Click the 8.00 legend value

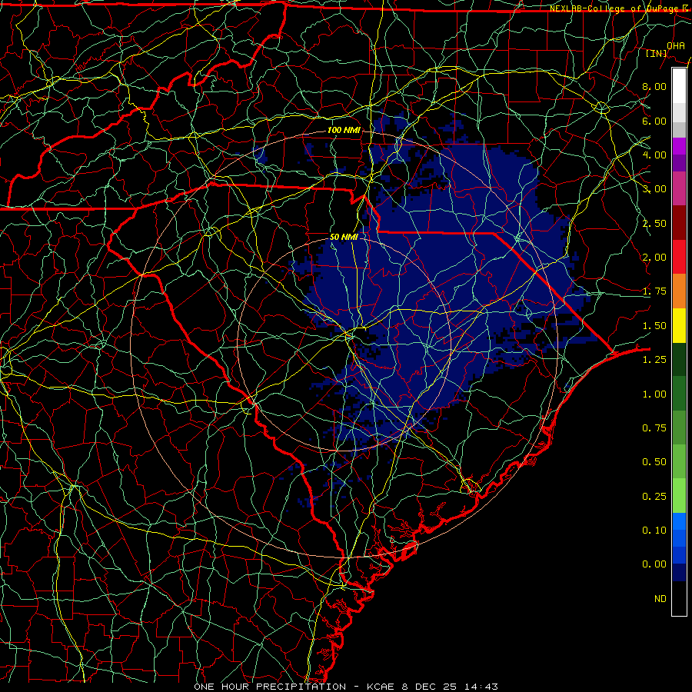pyautogui.click(x=654, y=86)
